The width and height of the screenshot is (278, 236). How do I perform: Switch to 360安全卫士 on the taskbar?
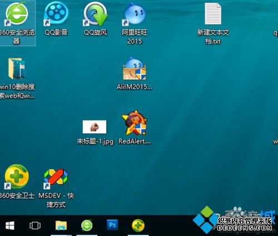138,225
